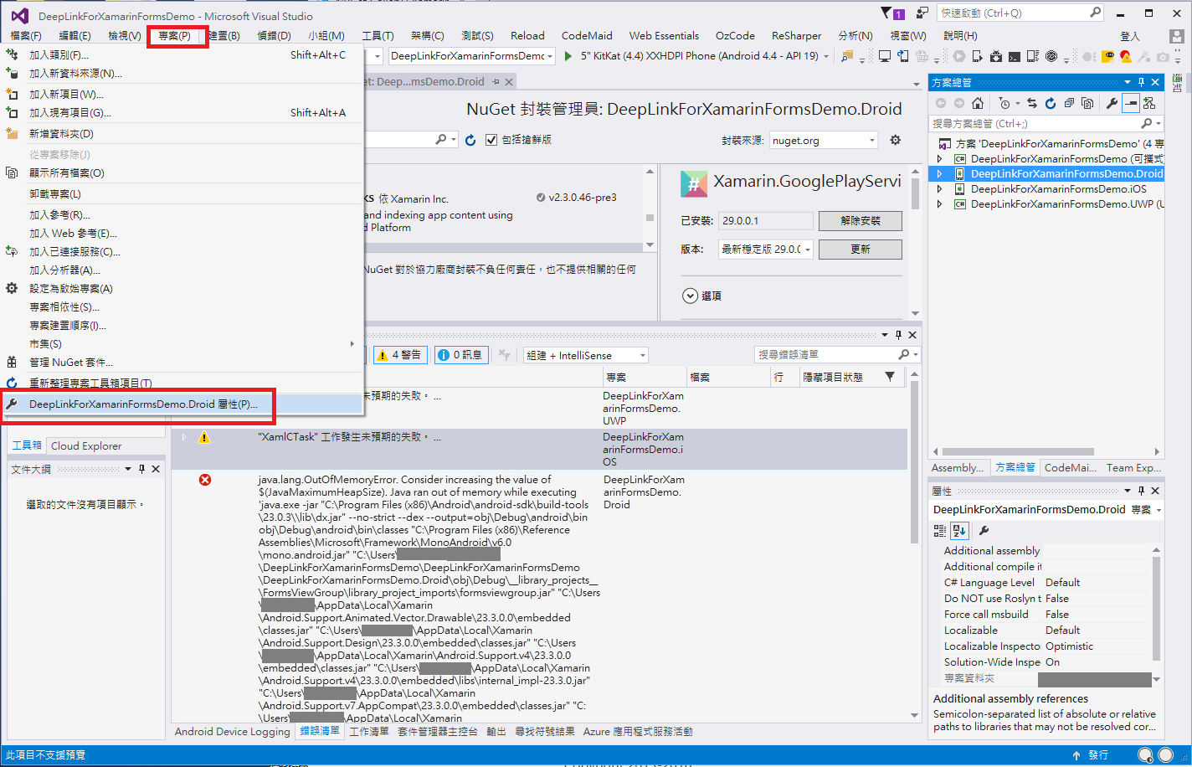Switch to the Team Explorer tab

click(1133, 468)
